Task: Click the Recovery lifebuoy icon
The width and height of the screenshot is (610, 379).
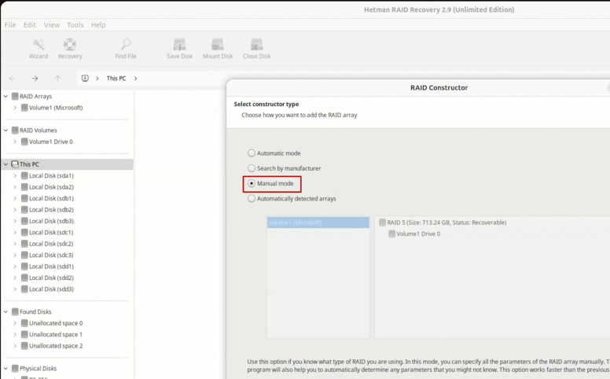Action: click(70, 44)
